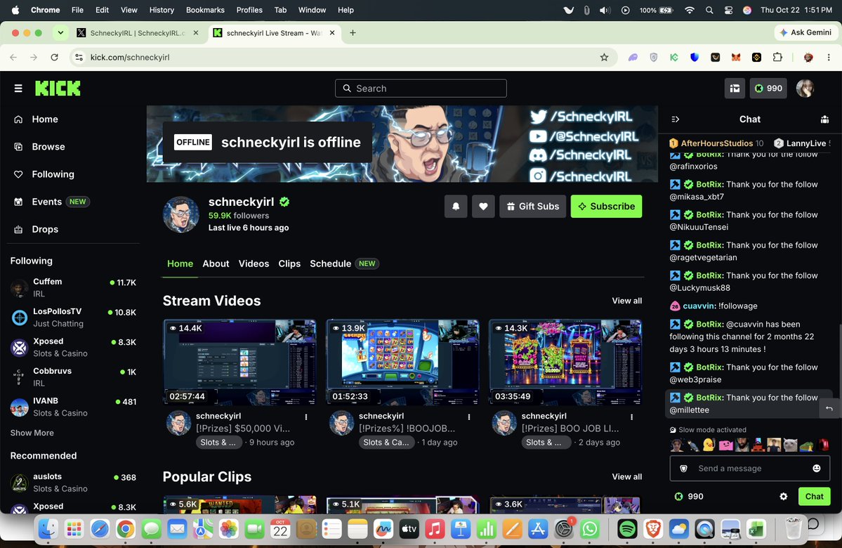Open chat settings gear
Viewport: 842px width, 548px height.
pos(784,497)
